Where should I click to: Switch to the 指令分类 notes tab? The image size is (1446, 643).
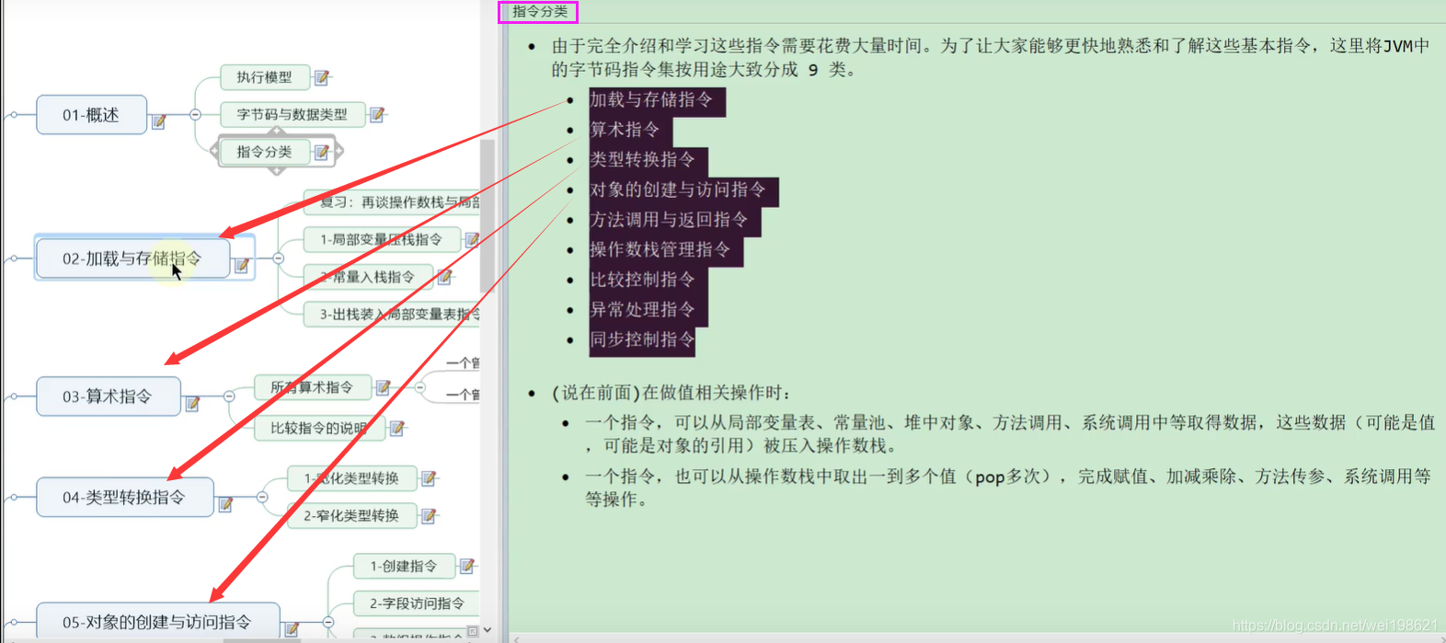coord(538,12)
